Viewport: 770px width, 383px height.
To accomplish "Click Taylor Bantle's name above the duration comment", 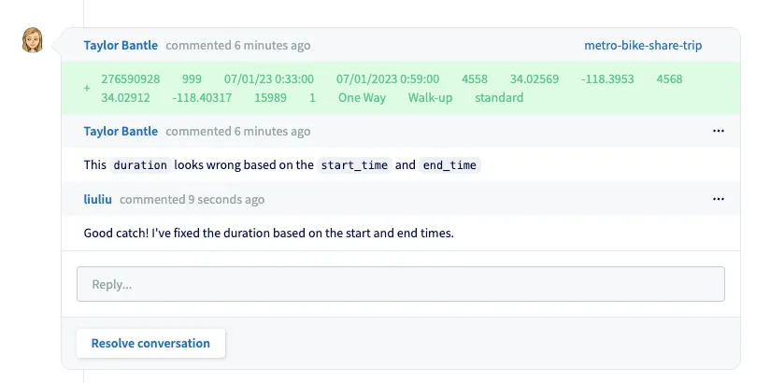I will (x=121, y=131).
